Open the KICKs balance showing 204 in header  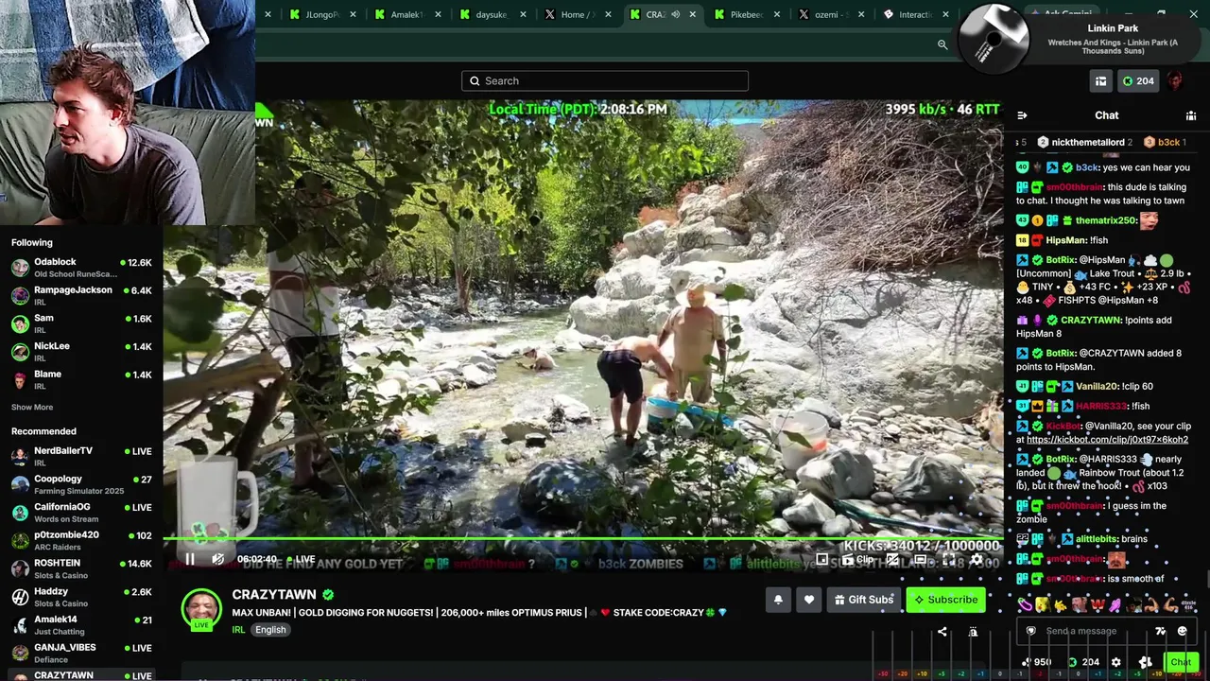(1137, 81)
